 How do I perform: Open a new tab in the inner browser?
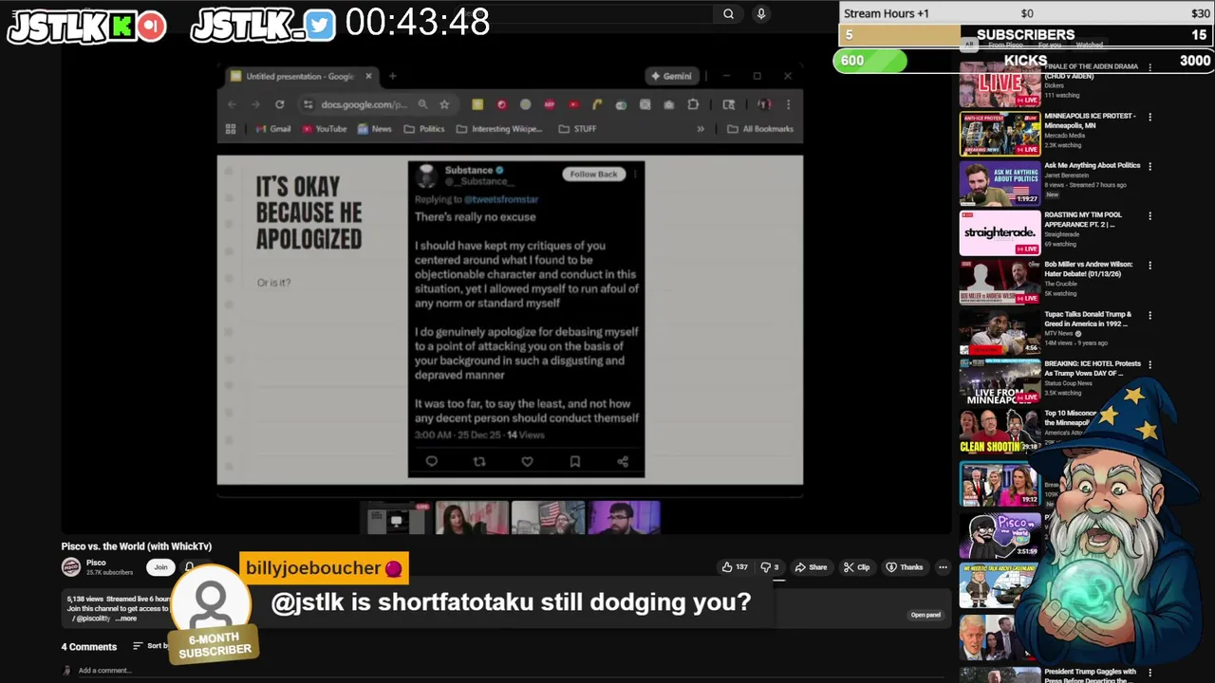392,76
